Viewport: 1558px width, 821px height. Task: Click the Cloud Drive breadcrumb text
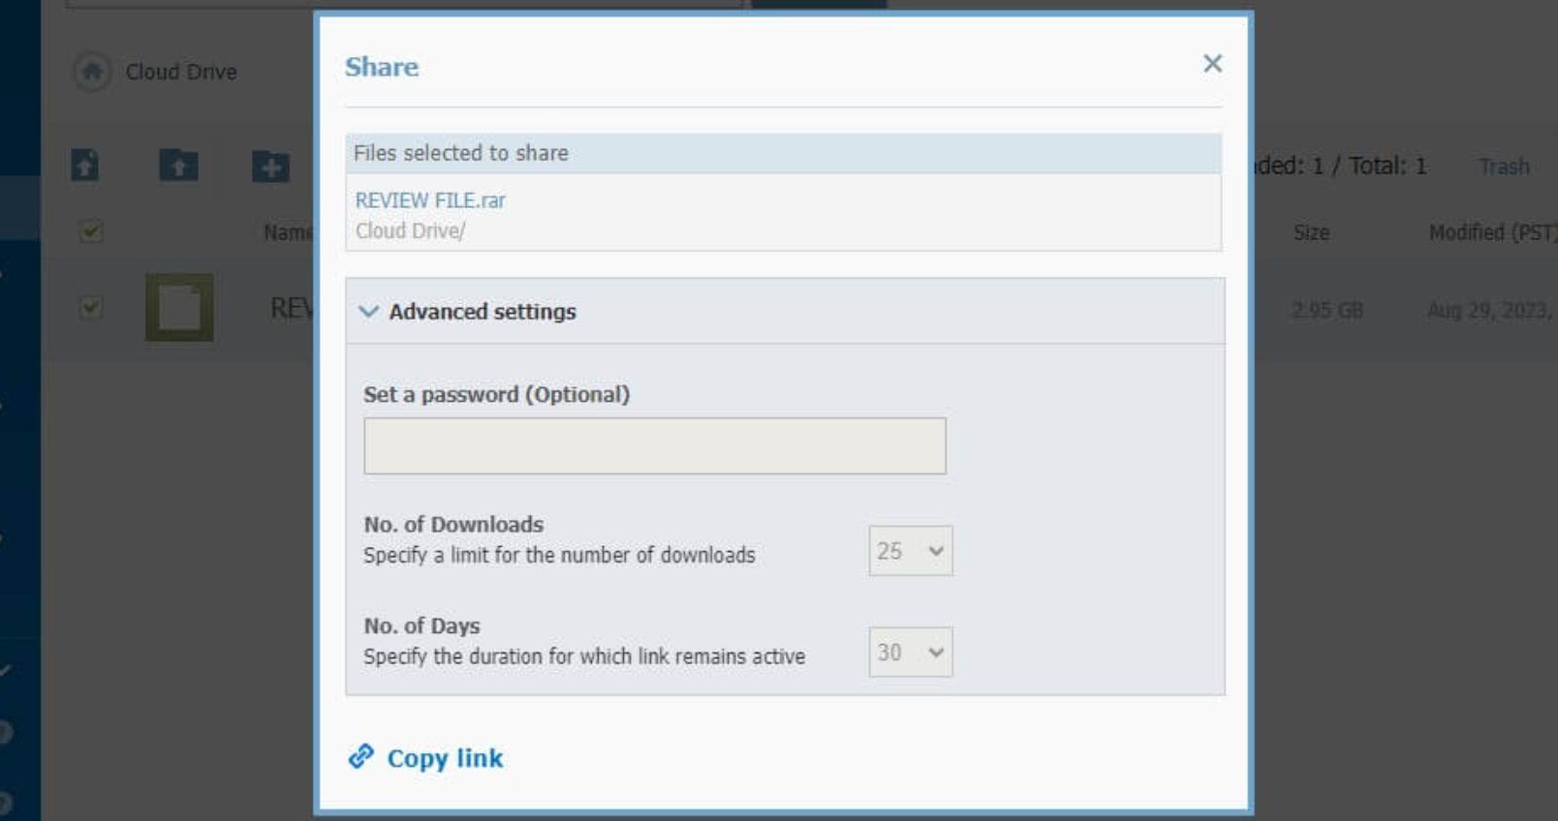coord(181,72)
